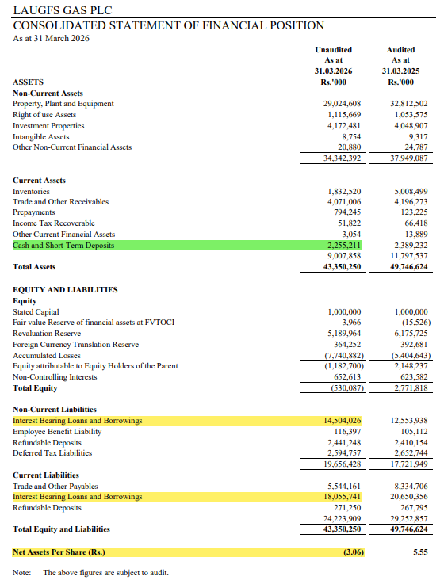The width and height of the screenshot is (444, 584).
Task: Click non-current assets subtotal 34,342,392
Action: 342,158
